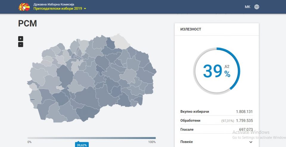The height and width of the screenshot is (147, 286).
Task: Click the Обработени label
Action: [190, 121]
